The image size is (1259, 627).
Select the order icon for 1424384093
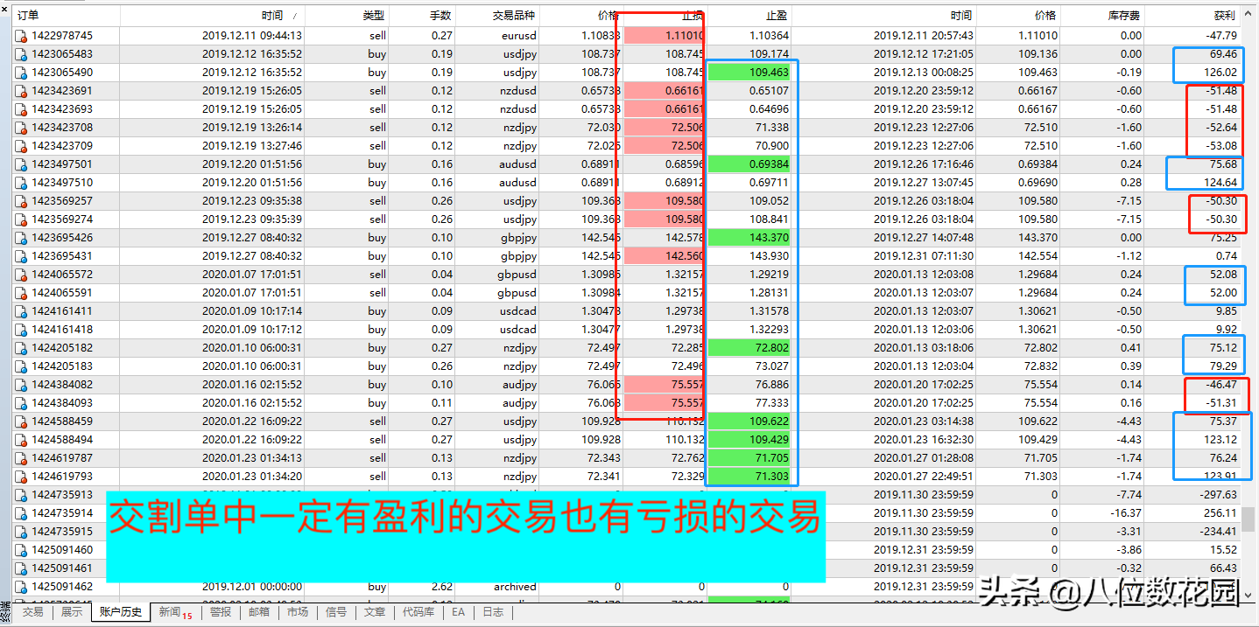[x=22, y=403]
